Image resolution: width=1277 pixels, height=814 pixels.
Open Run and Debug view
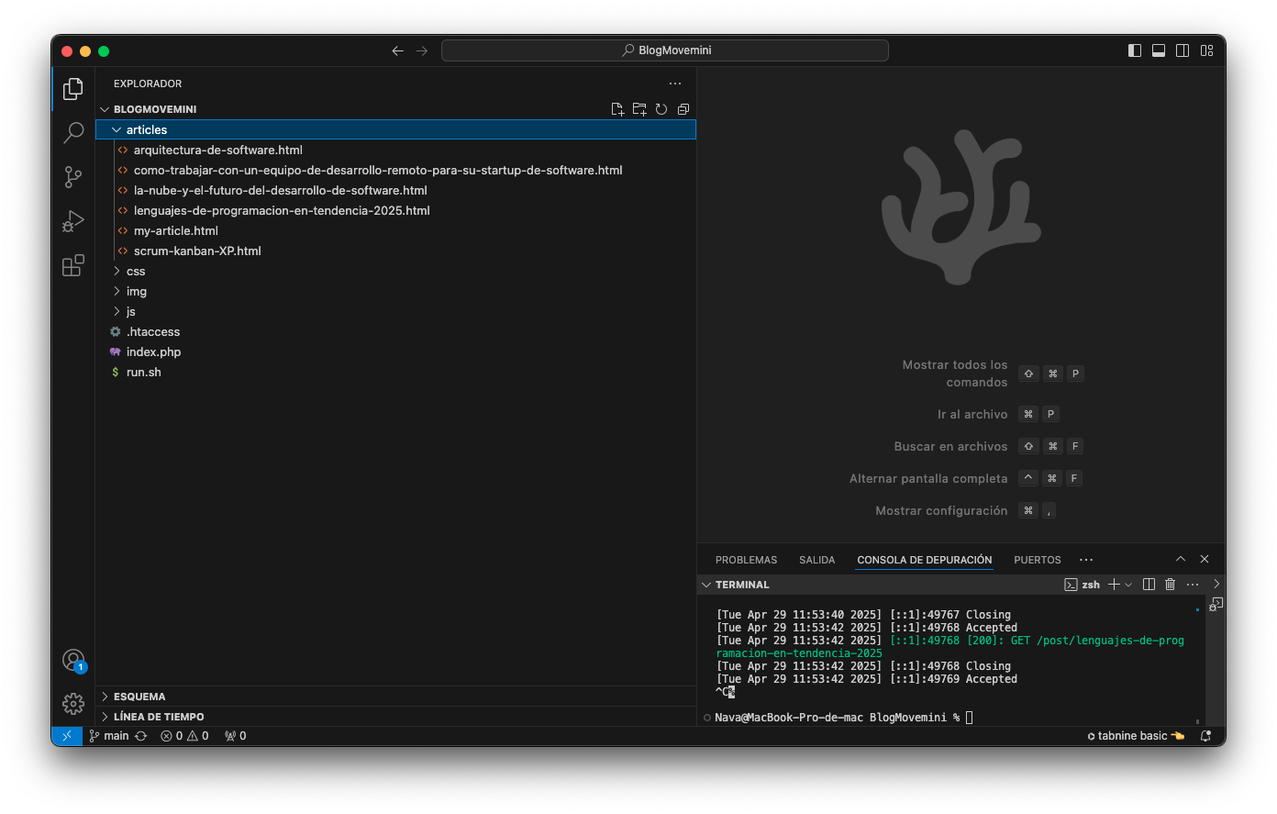coord(73,221)
